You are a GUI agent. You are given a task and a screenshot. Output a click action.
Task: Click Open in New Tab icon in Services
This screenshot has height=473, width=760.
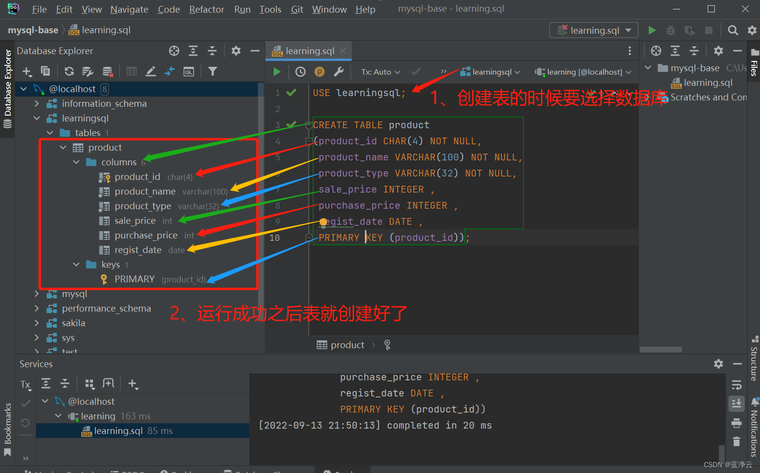tap(108, 384)
